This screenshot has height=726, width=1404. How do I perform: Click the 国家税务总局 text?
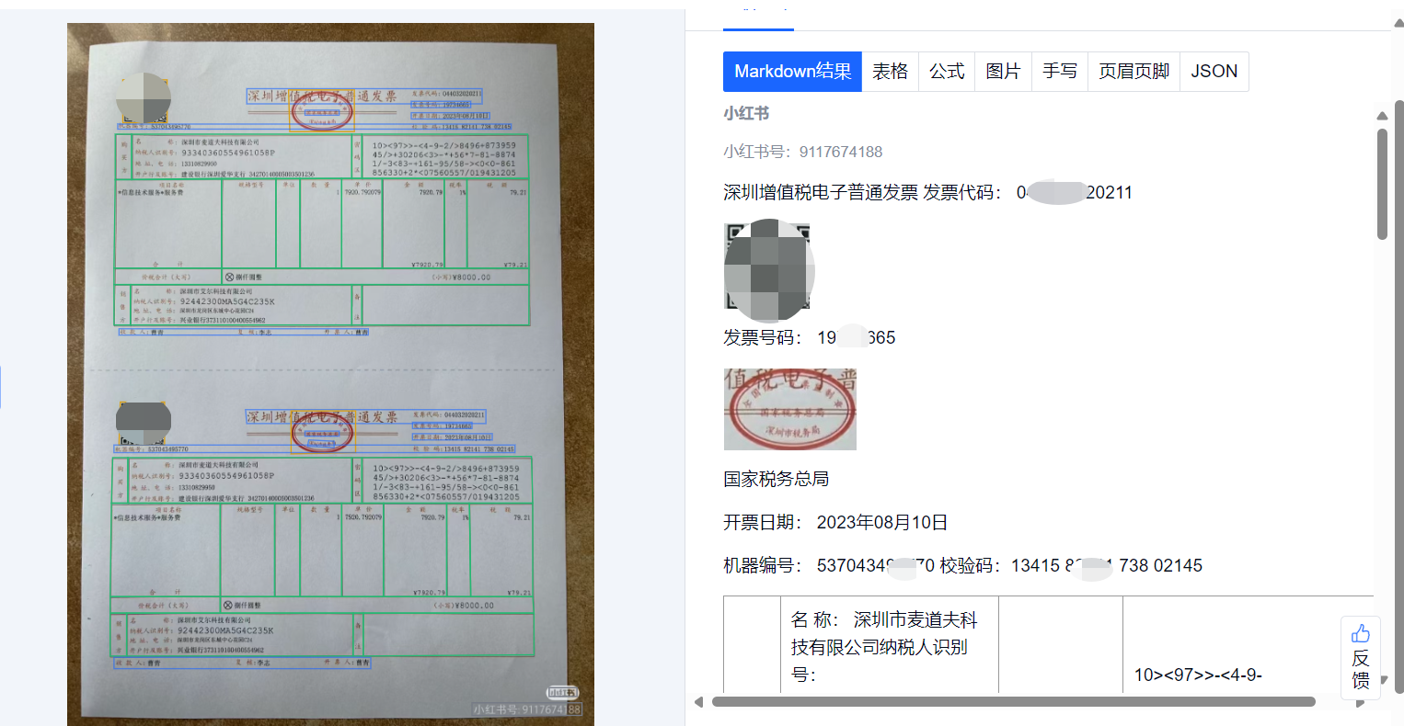coord(776,479)
